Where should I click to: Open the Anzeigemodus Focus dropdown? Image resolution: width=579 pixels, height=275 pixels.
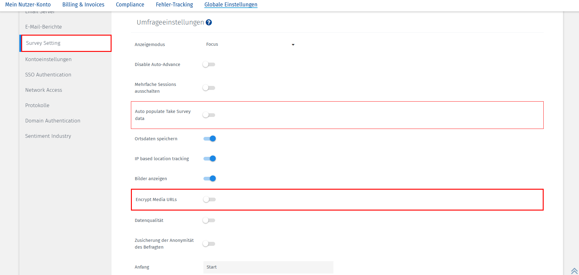click(250, 45)
